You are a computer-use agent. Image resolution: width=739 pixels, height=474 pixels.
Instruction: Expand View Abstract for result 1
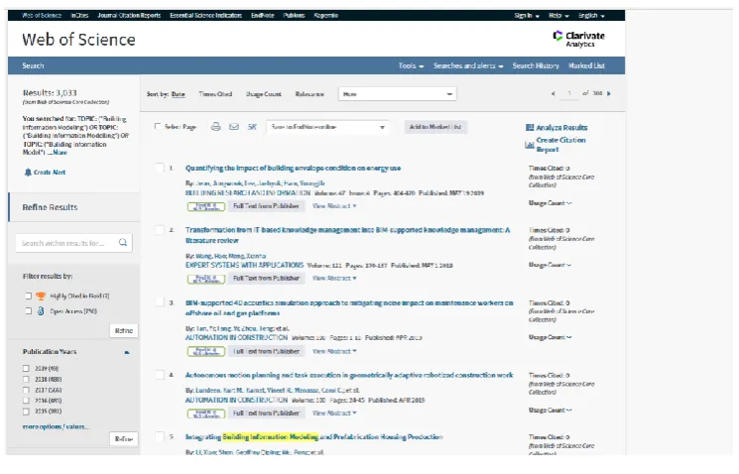pos(334,206)
